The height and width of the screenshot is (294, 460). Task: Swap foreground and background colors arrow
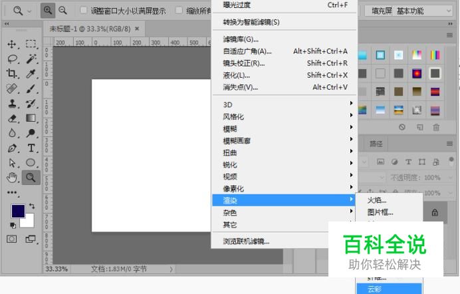tap(32, 206)
